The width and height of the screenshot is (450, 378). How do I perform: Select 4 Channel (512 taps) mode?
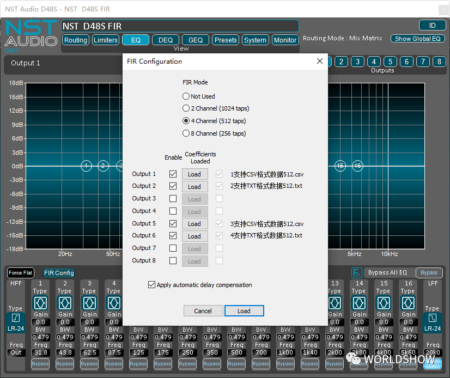tap(186, 121)
